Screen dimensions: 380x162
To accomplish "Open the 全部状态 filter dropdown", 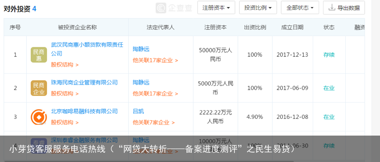I will [x=300, y=8].
